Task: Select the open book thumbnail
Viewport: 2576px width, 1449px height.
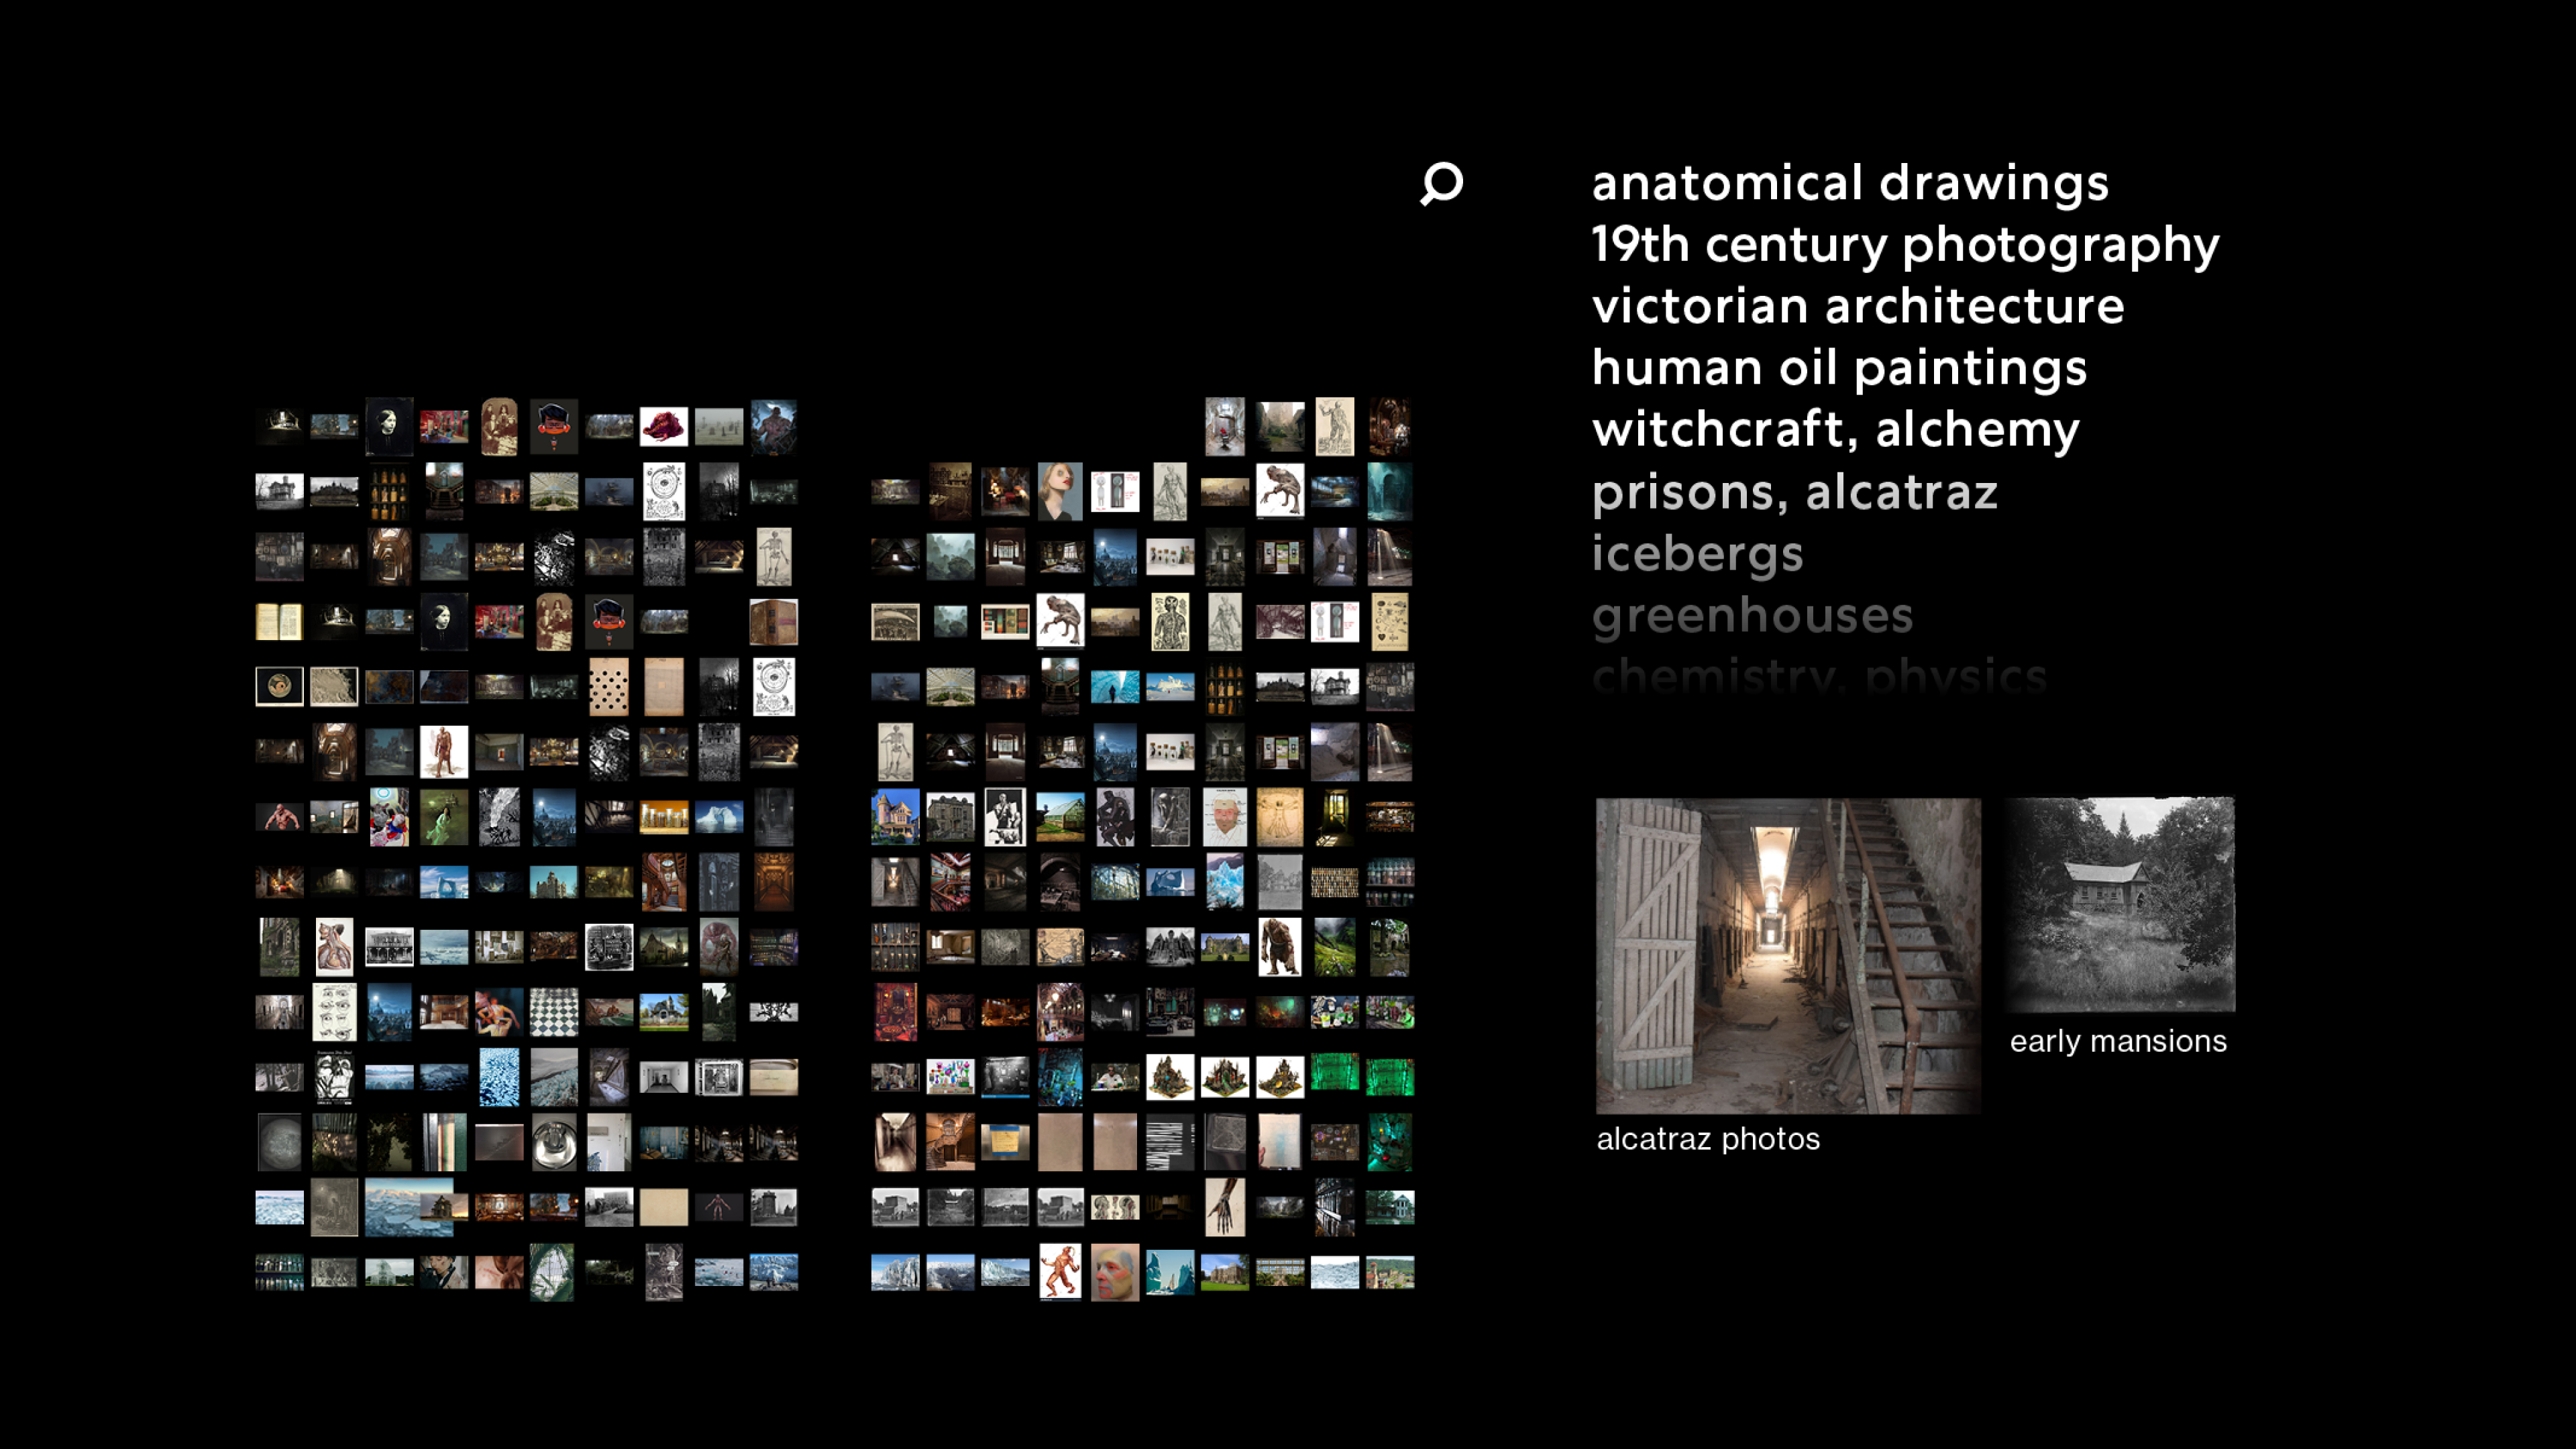Action: pyautogui.click(x=279, y=621)
